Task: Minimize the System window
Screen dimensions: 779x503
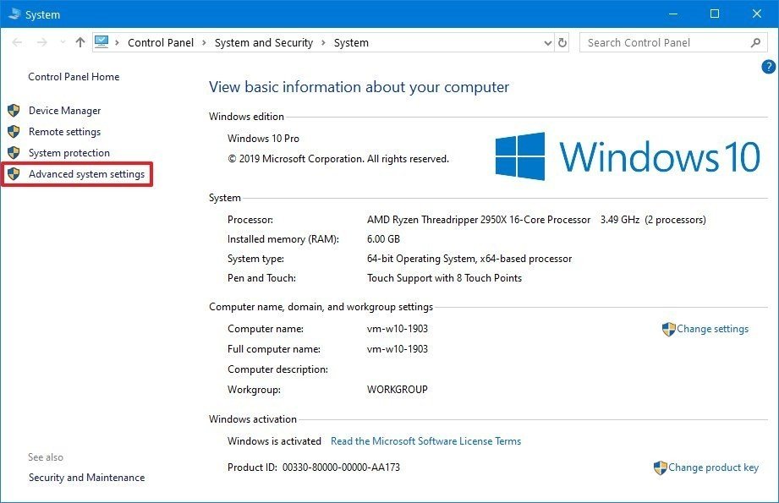Action: [673, 14]
